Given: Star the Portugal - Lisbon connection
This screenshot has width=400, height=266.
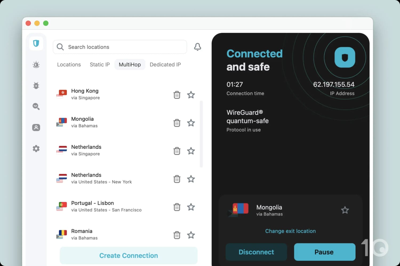Looking at the screenshot, I should (191, 207).
